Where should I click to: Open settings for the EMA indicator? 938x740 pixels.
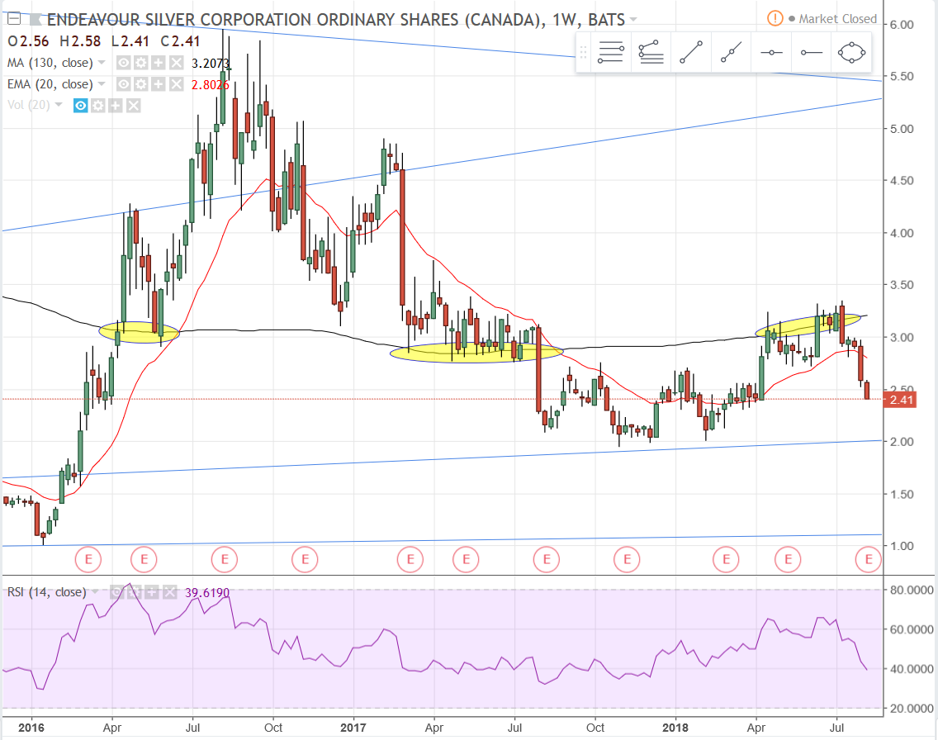[140, 84]
